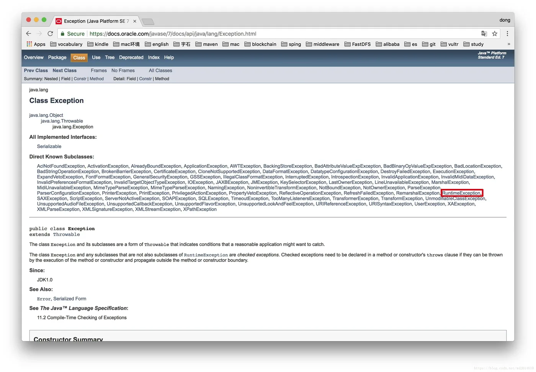Bookmark this page with the star icon
Viewport: 536px width, 372px height.
(495, 34)
